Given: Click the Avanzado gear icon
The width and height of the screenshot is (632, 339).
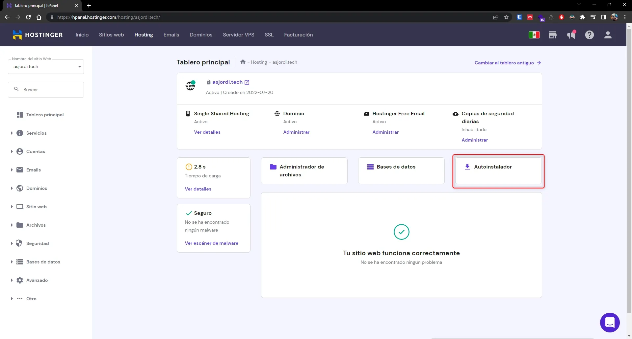Looking at the screenshot, I should pos(20,280).
